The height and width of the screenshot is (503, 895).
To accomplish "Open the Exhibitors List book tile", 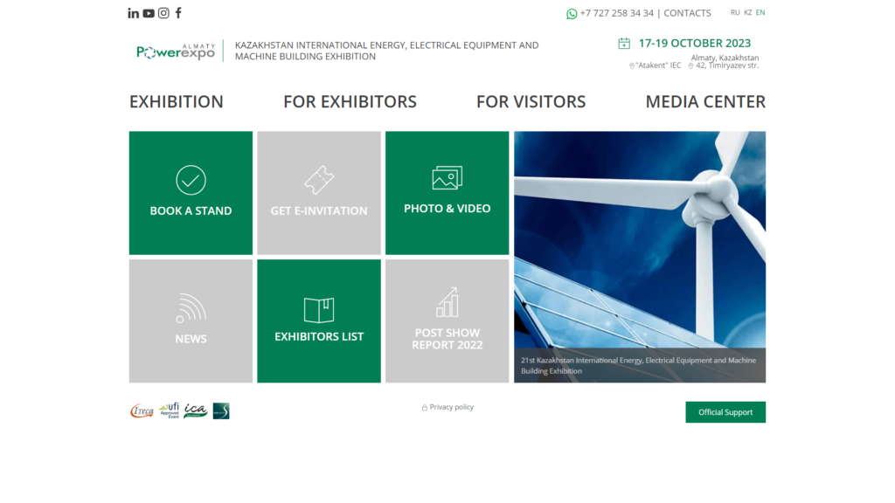I will [318, 320].
